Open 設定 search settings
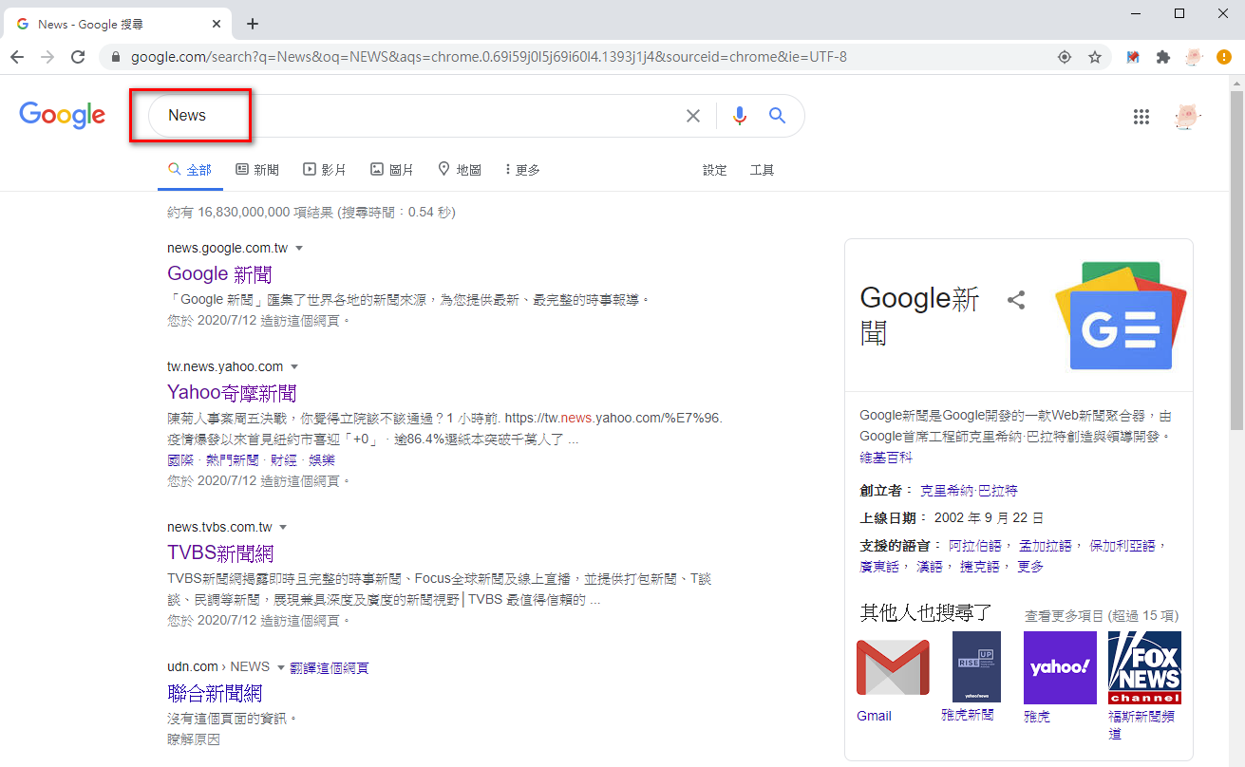 pyautogui.click(x=714, y=170)
